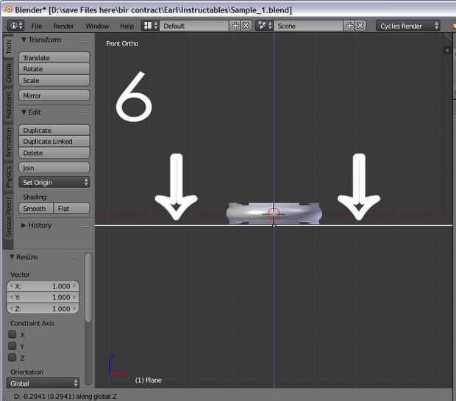Click the Vector Z value field
Screen dimensions: 456x401
tap(43, 308)
